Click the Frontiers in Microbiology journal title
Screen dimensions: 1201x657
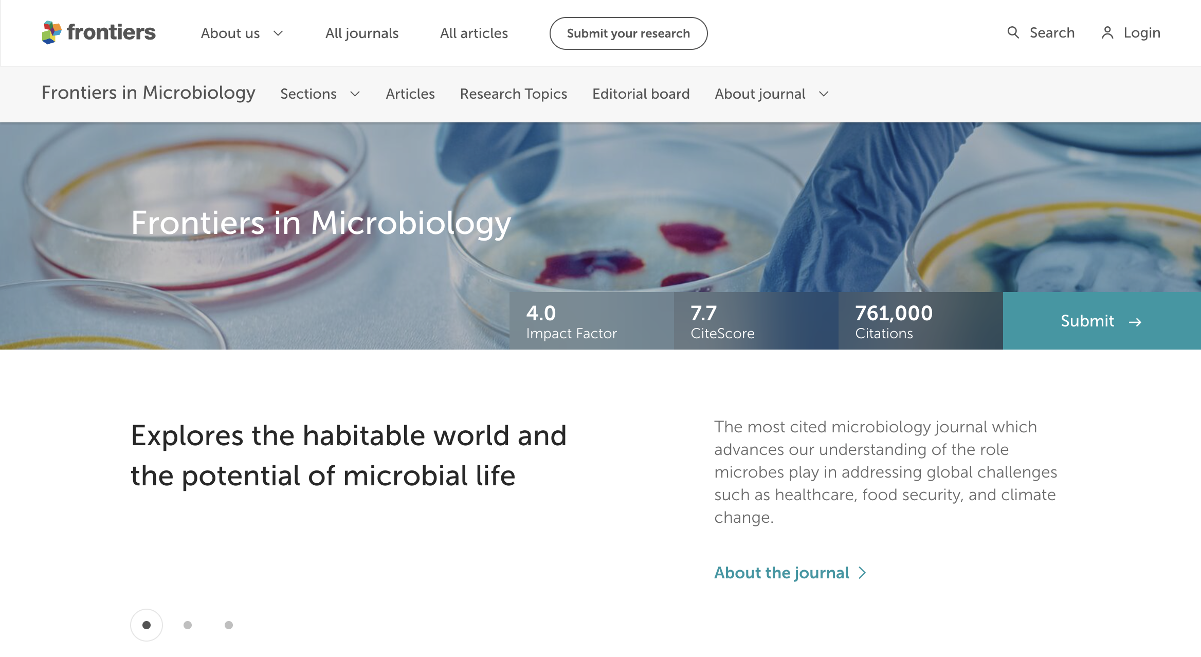tap(148, 93)
